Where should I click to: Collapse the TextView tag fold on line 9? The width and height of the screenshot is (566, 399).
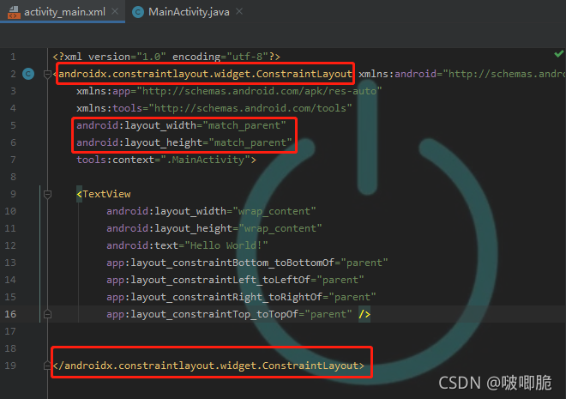coord(47,194)
